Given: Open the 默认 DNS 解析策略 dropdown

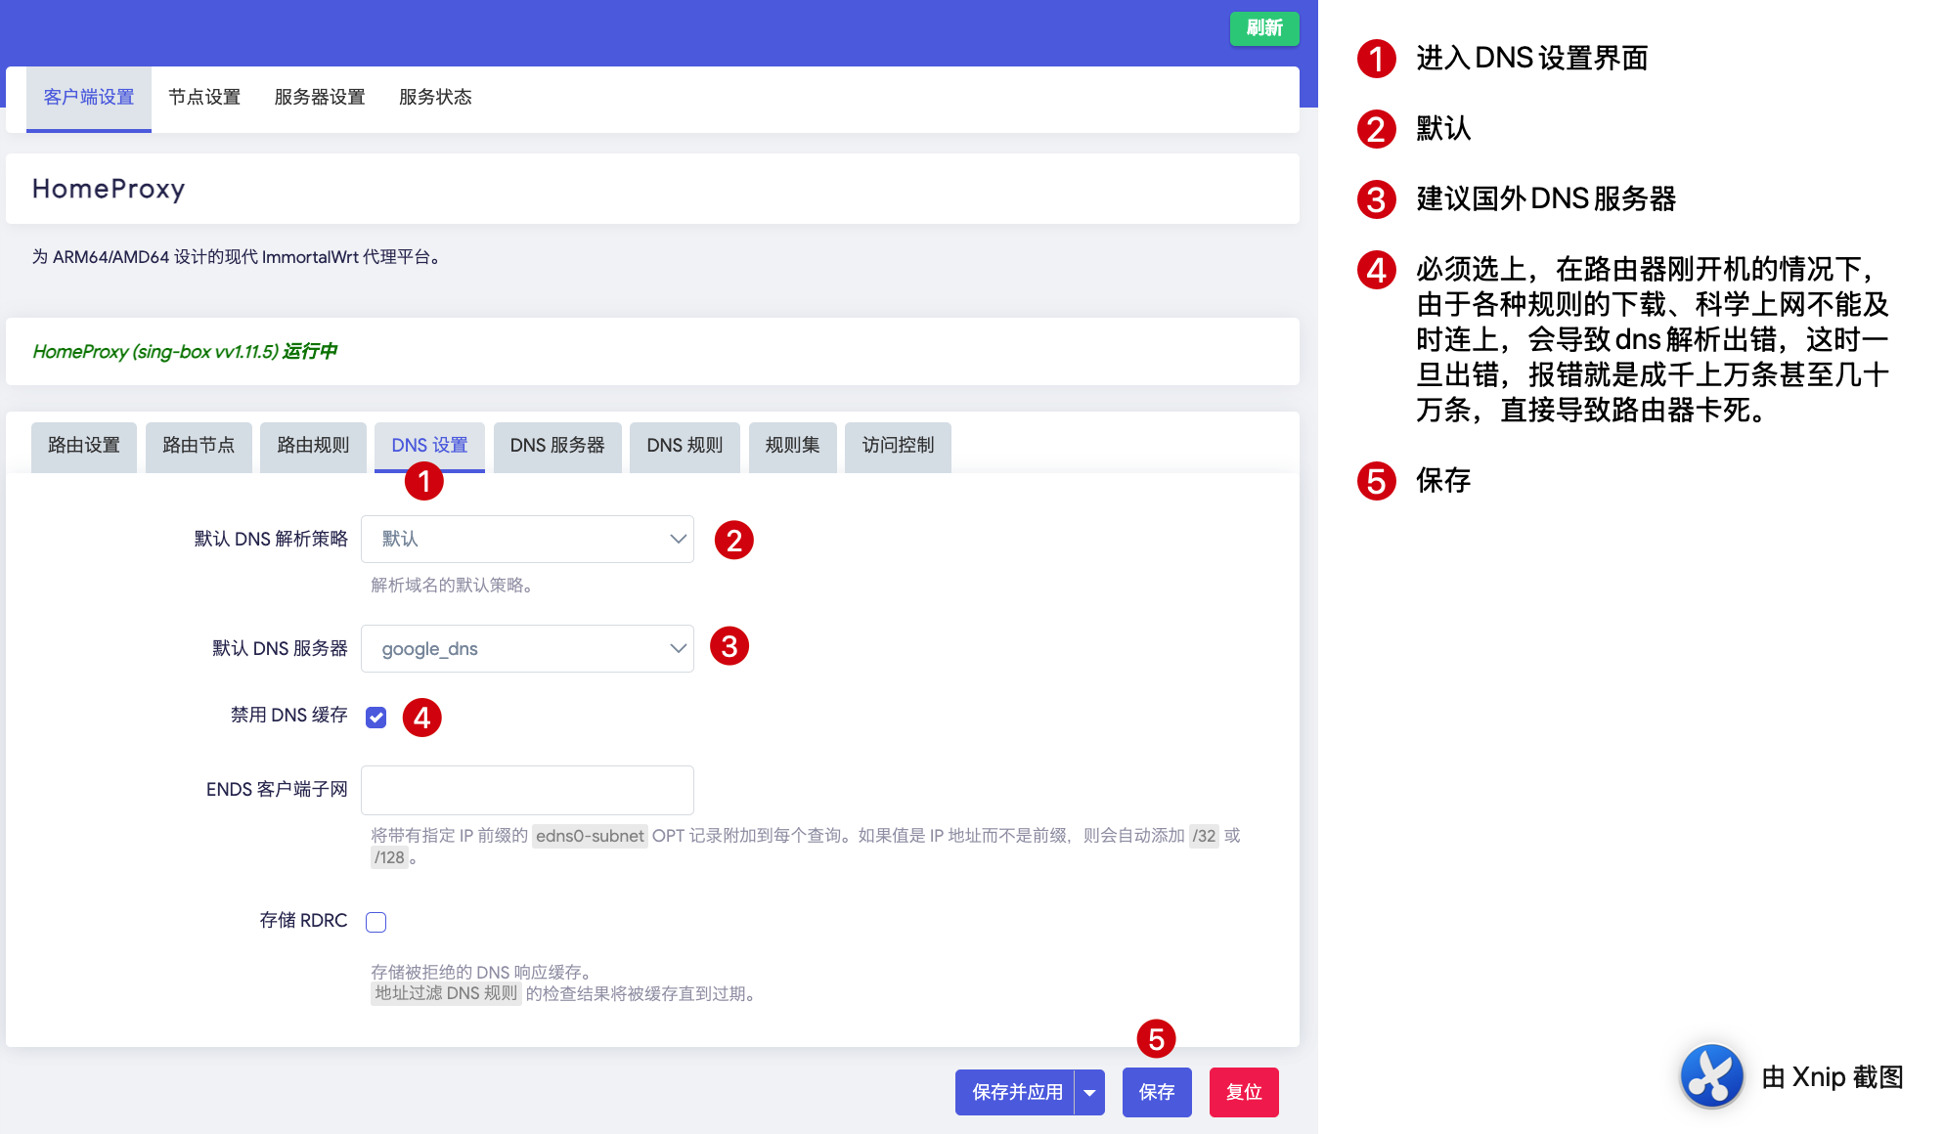Looking at the screenshot, I should click(527, 540).
